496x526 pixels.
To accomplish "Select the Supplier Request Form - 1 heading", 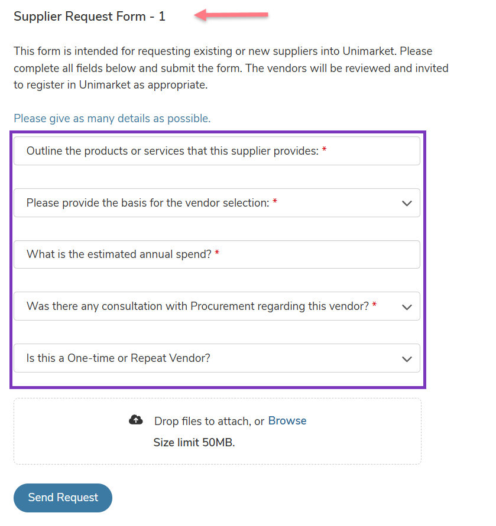I will [x=89, y=17].
